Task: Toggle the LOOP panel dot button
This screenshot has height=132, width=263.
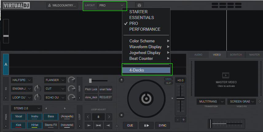Action: 80,126
